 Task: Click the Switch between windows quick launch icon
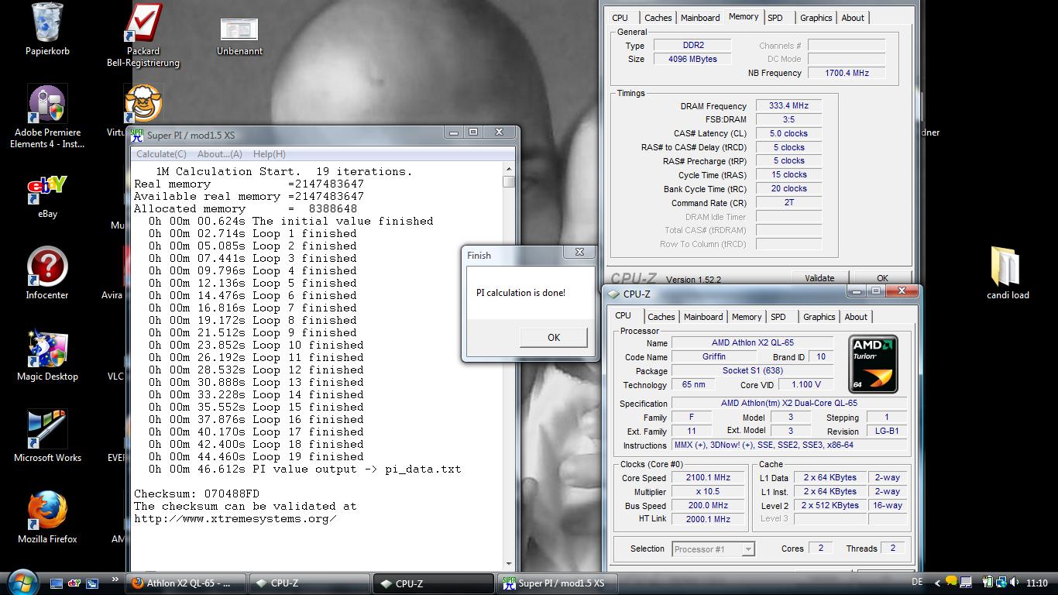pyautogui.click(x=92, y=583)
